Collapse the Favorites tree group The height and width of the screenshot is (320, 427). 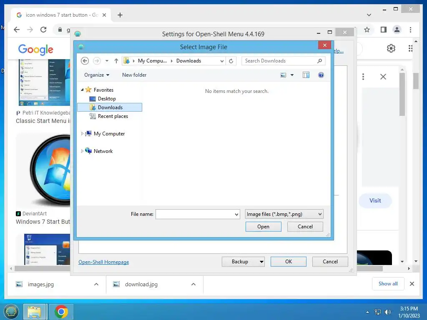[82, 90]
